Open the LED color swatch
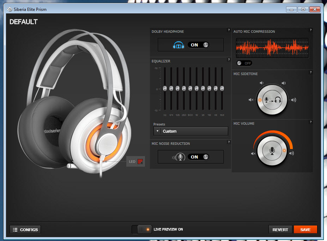This screenshot has width=327, height=241. pyautogui.click(x=140, y=161)
